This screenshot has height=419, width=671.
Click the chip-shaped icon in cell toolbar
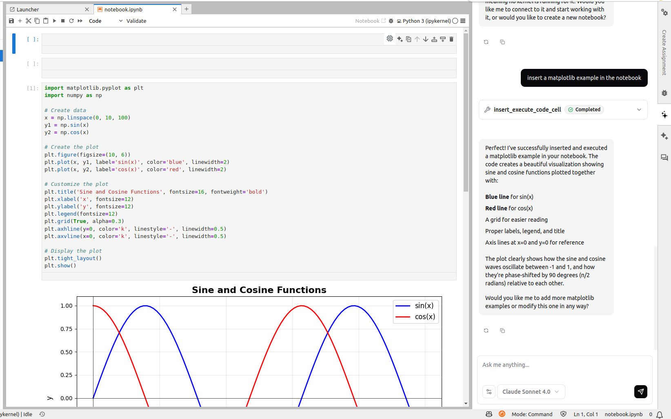(x=390, y=39)
